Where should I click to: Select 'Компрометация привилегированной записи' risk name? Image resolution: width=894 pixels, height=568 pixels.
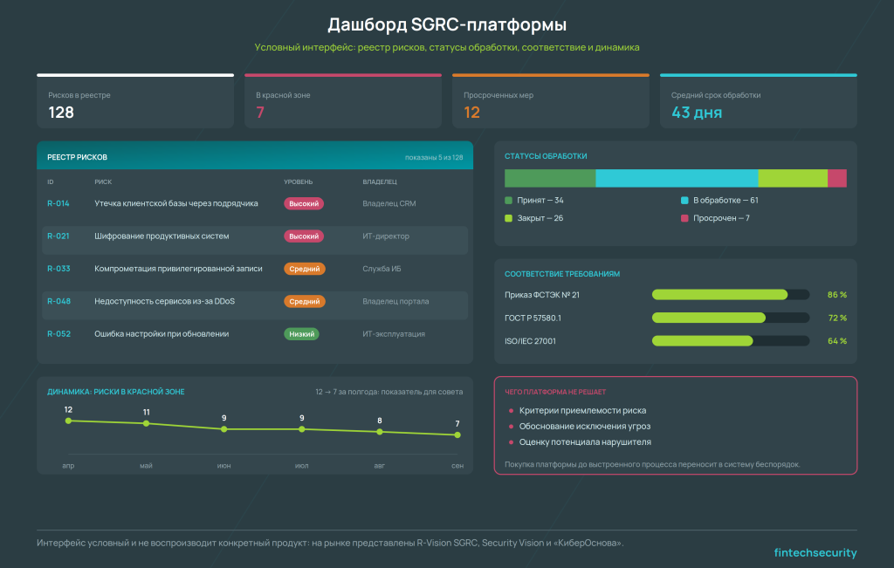tap(178, 269)
